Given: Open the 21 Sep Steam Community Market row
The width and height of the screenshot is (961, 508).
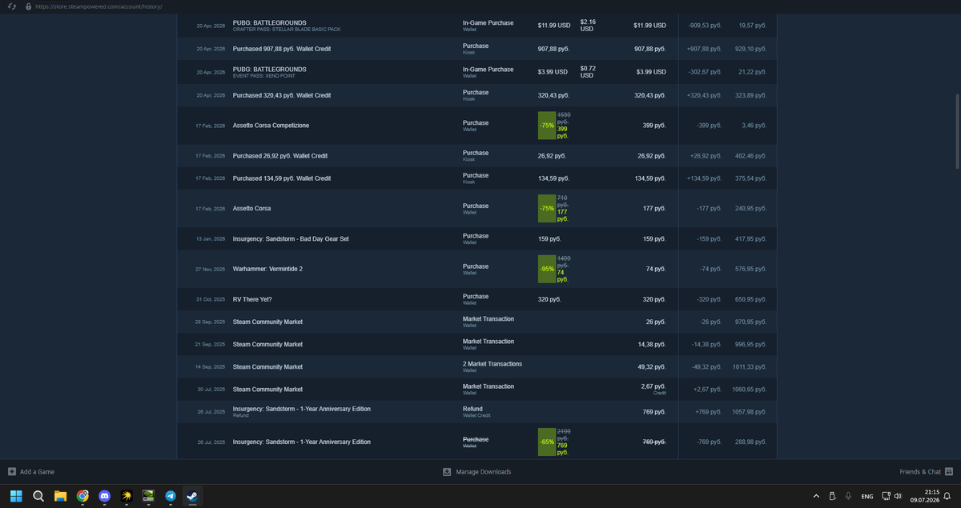Looking at the screenshot, I should coord(477,344).
